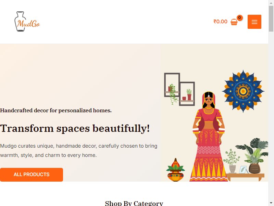274x206 pixels.
Task: Click the ALL PRODUCTS button
Action: (x=32, y=175)
